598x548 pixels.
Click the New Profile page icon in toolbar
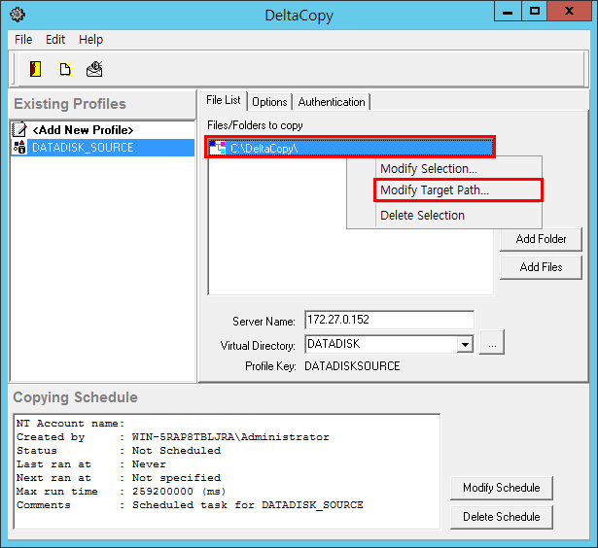click(65, 69)
